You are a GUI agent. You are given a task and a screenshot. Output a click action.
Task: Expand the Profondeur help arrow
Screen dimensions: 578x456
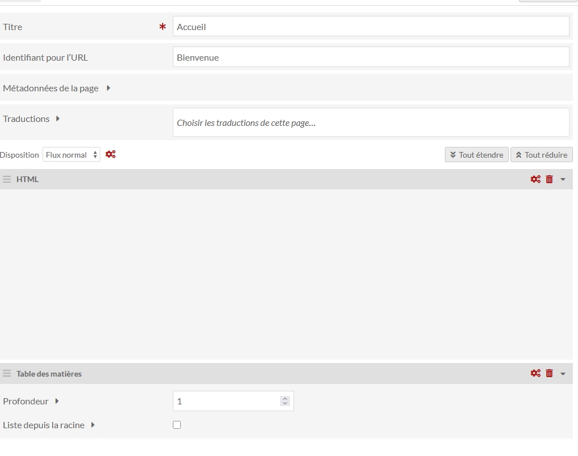[x=57, y=401]
